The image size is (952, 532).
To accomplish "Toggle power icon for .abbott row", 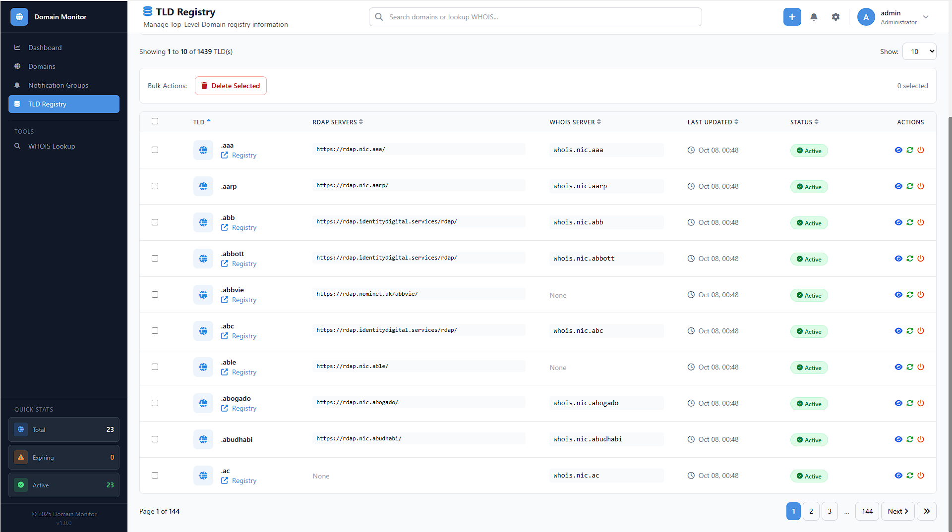I will pyautogui.click(x=921, y=259).
